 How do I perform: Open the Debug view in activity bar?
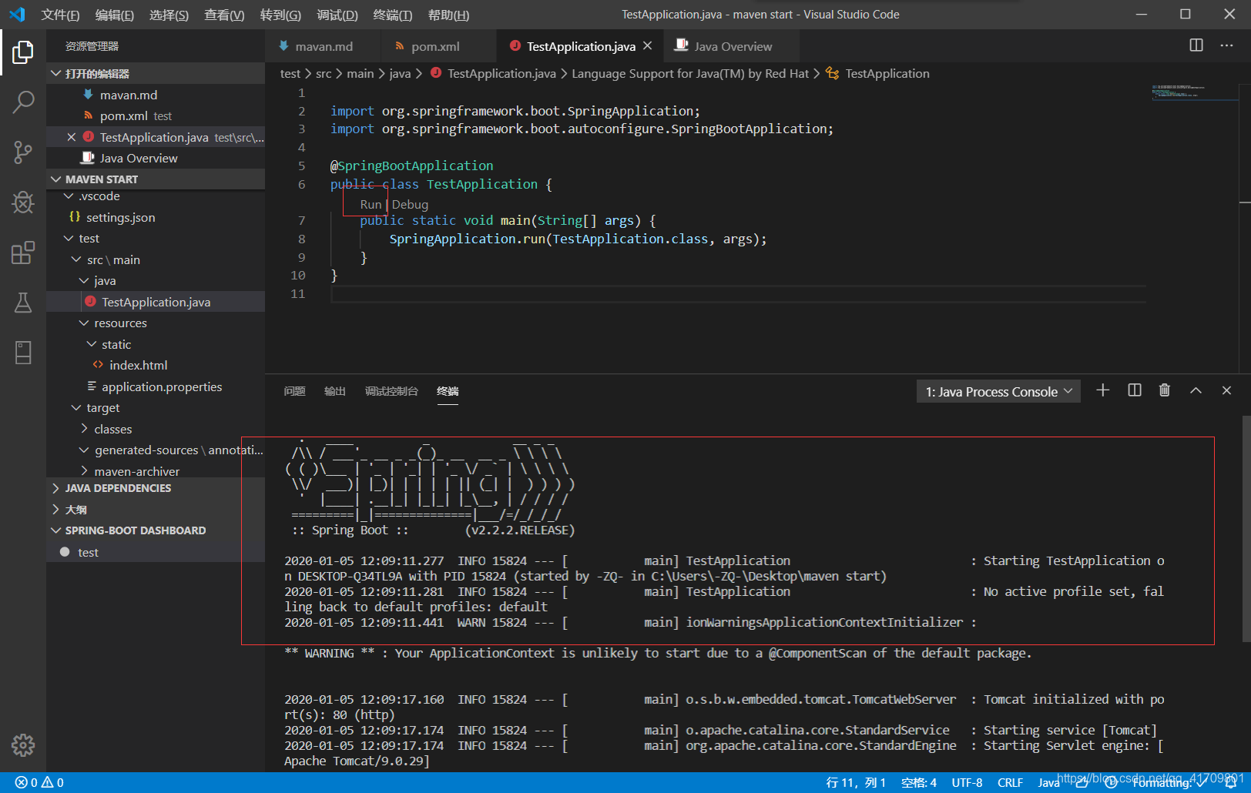click(x=23, y=202)
